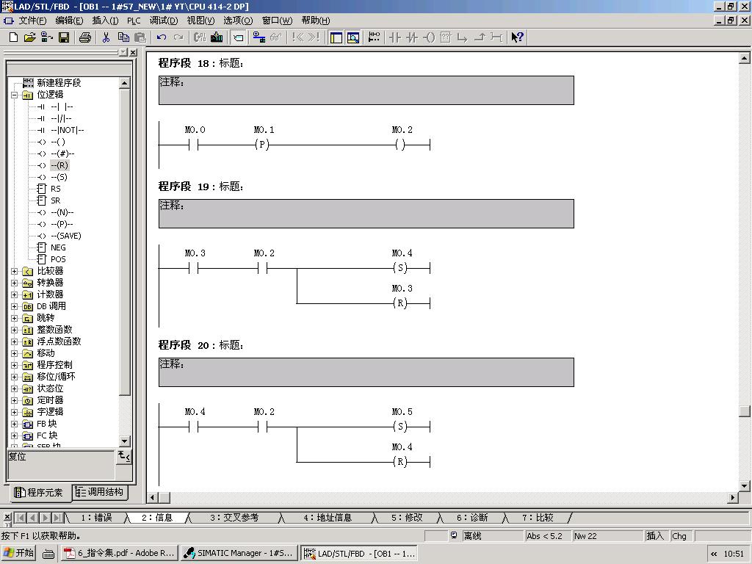Expand the 比较器 folder
This screenshot has height=564, width=752.
pos(15,271)
